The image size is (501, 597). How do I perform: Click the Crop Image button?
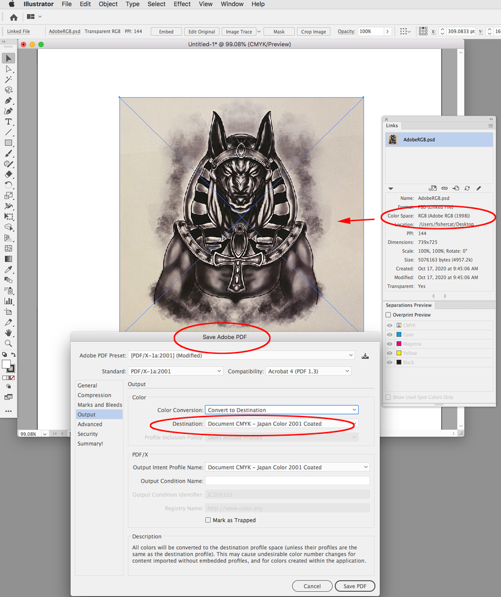pyautogui.click(x=313, y=32)
